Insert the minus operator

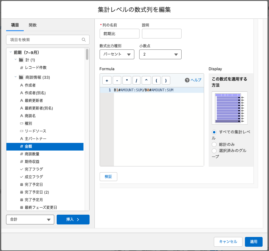point(117,80)
